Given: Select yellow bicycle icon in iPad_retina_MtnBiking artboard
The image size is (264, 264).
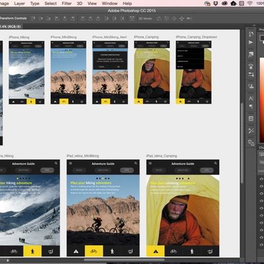Looking at the screenshot, I should click(x=94, y=251).
